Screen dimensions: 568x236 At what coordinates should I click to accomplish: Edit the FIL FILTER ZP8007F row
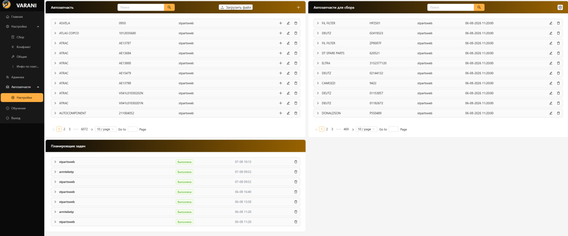point(551,43)
